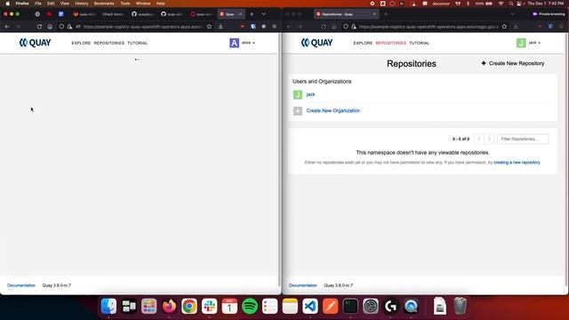Switch to the second GitHub tab
The height and width of the screenshot is (320, 569).
[x=172, y=14]
